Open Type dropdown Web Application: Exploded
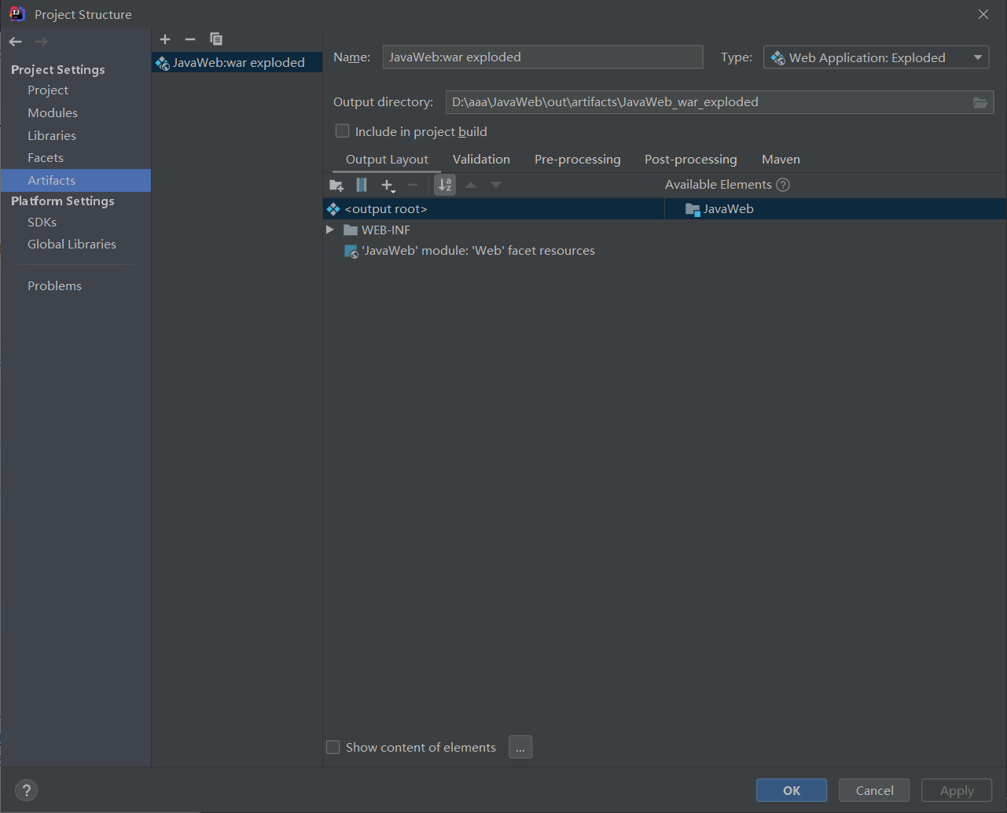The image size is (1007, 813). coord(876,57)
